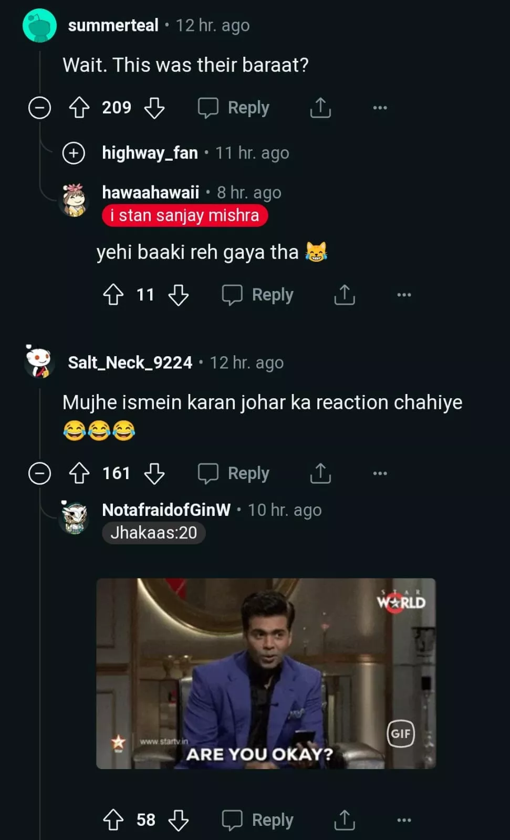
Task: Tap hawaahawaii's avatar picture
Action: click(x=75, y=200)
